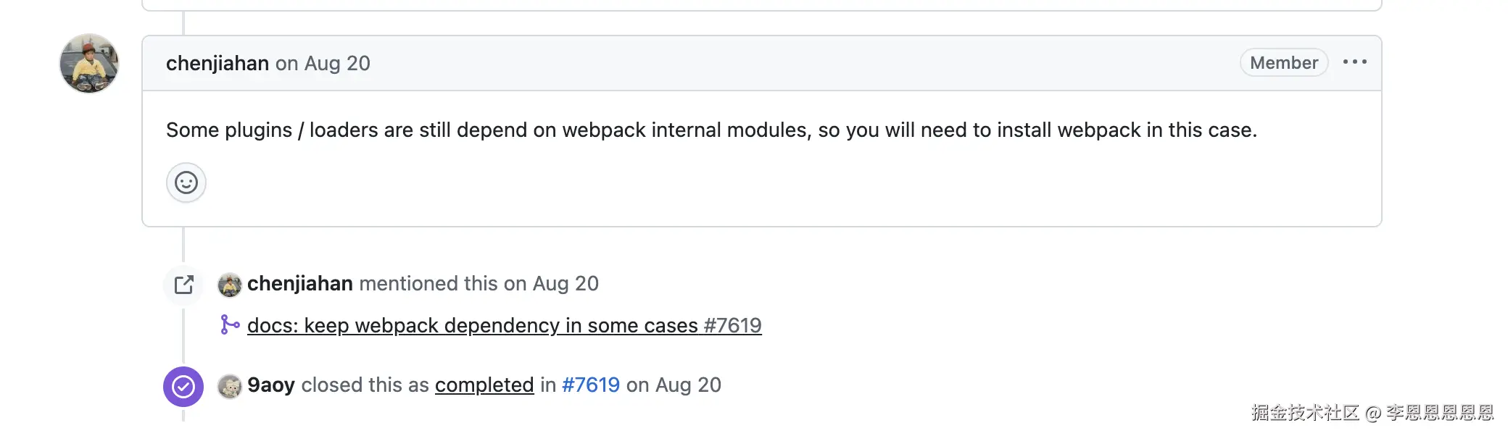Click the mention event's Aug 20 timestamp
The height and width of the screenshot is (436, 1508).
tap(565, 284)
